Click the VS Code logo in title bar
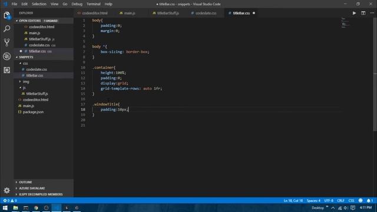Image resolution: width=377 pixels, height=212 pixels. [5, 4]
